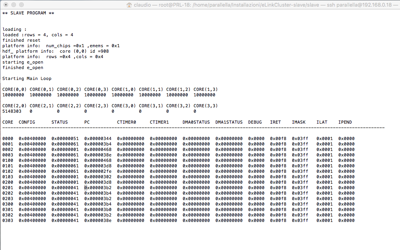This screenshot has height=250, width=400.
Task: Click the PC column header
Action: [87, 122]
